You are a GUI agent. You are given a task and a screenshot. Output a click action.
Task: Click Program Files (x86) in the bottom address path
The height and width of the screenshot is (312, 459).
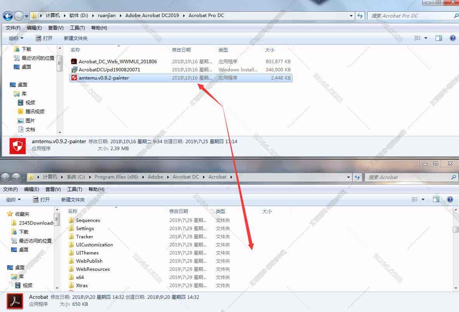(116, 177)
